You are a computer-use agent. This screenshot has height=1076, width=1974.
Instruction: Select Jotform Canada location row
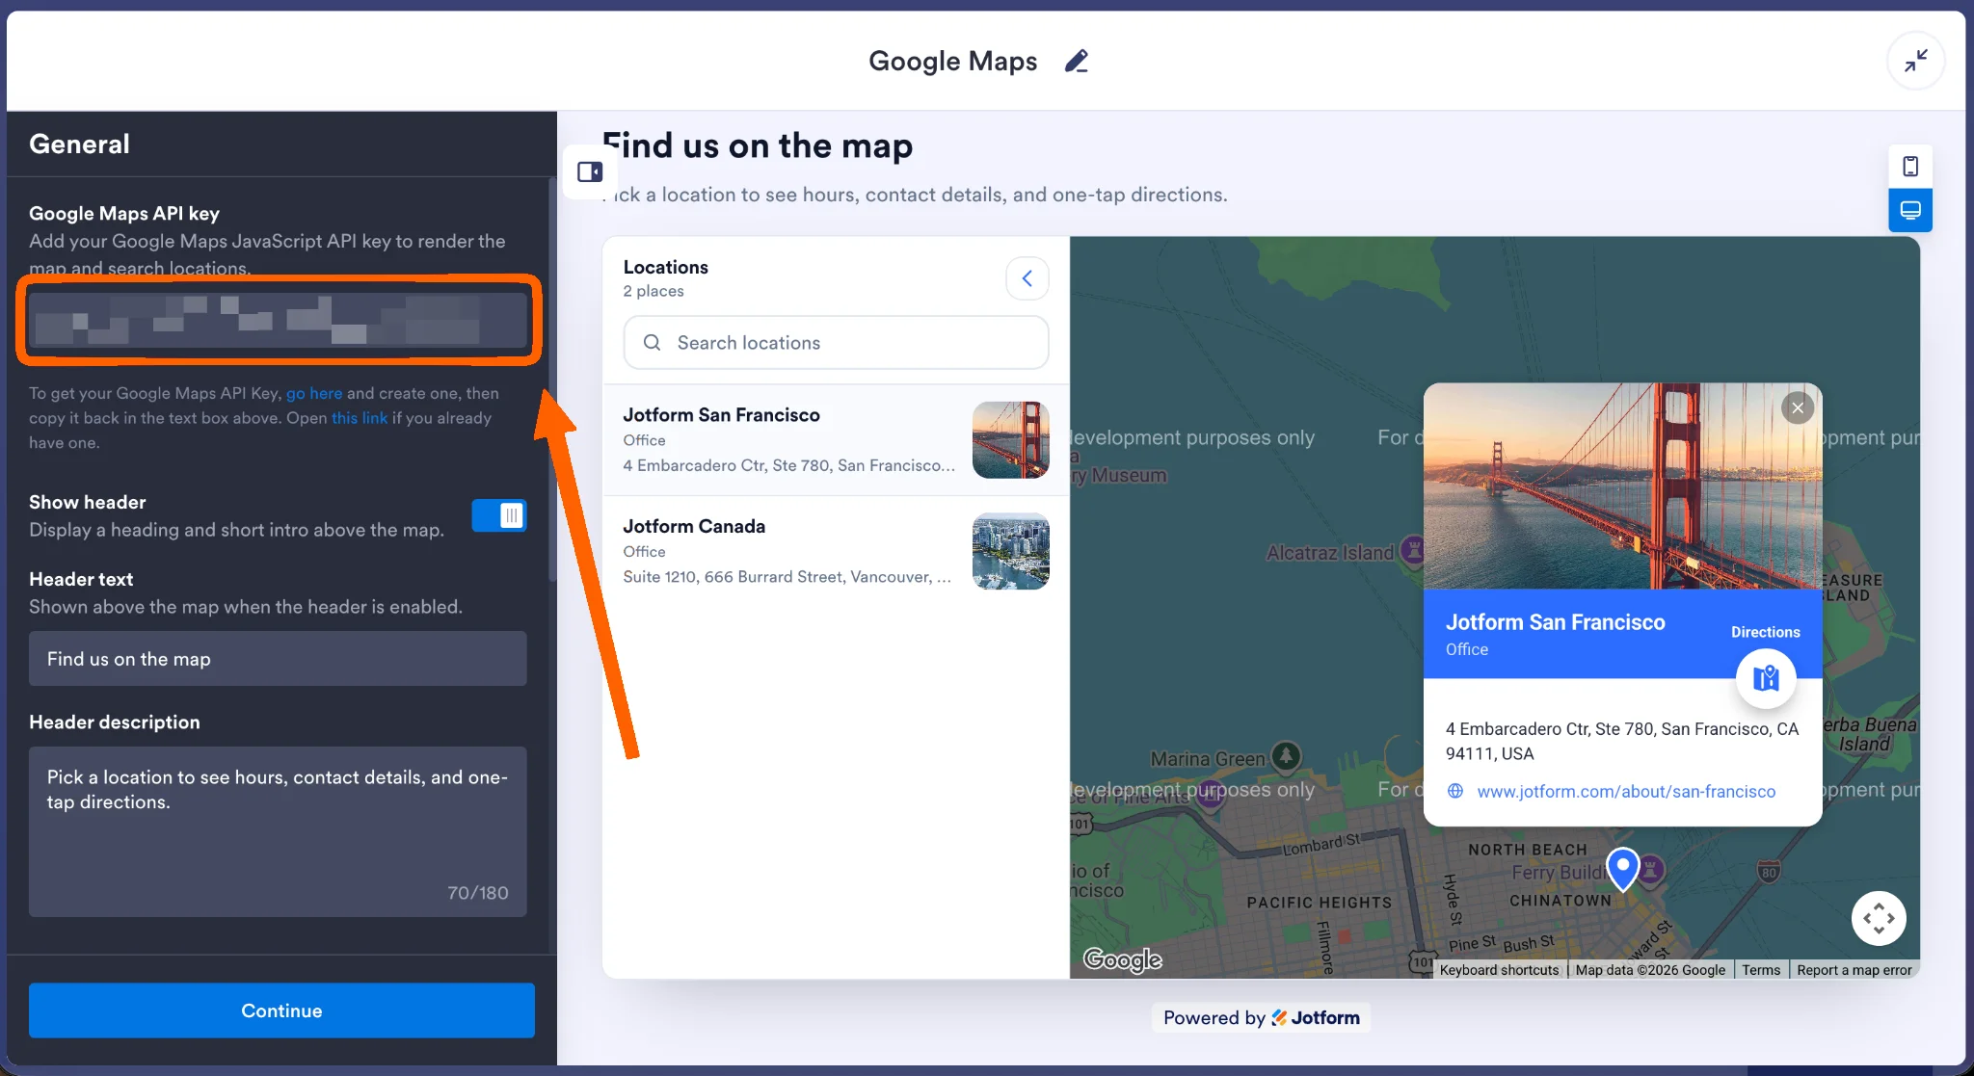pyautogui.click(x=836, y=551)
